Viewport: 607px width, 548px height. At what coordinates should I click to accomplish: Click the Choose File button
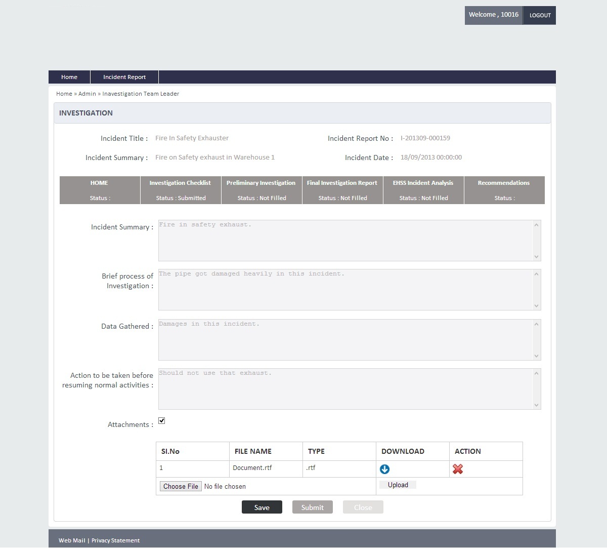(181, 486)
